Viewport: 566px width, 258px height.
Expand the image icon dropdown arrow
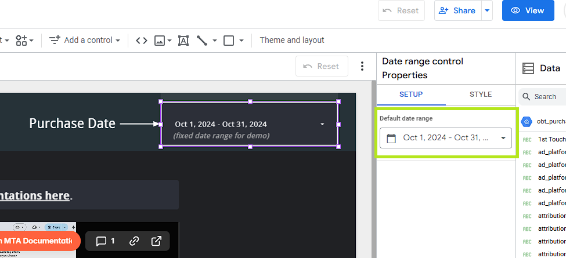pyautogui.click(x=170, y=41)
